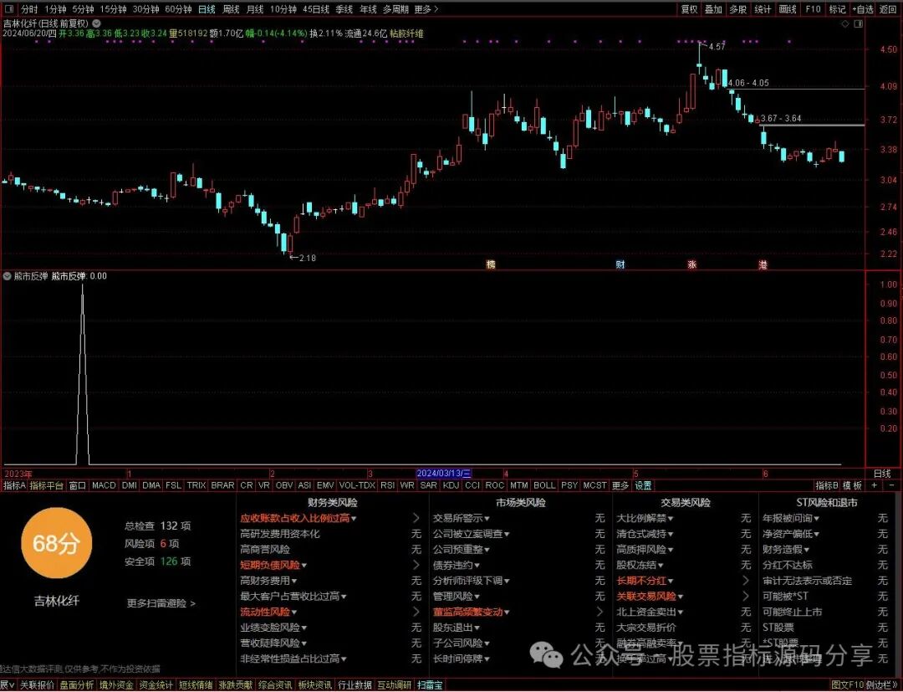Expand the 侧边栏 sidebar toggle
903x692 pixels.
(882, 685)
